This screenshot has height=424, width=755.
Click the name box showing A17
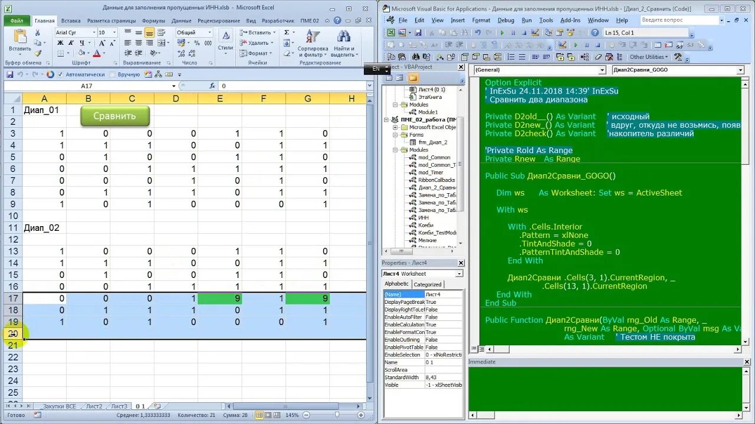[87, 86]
